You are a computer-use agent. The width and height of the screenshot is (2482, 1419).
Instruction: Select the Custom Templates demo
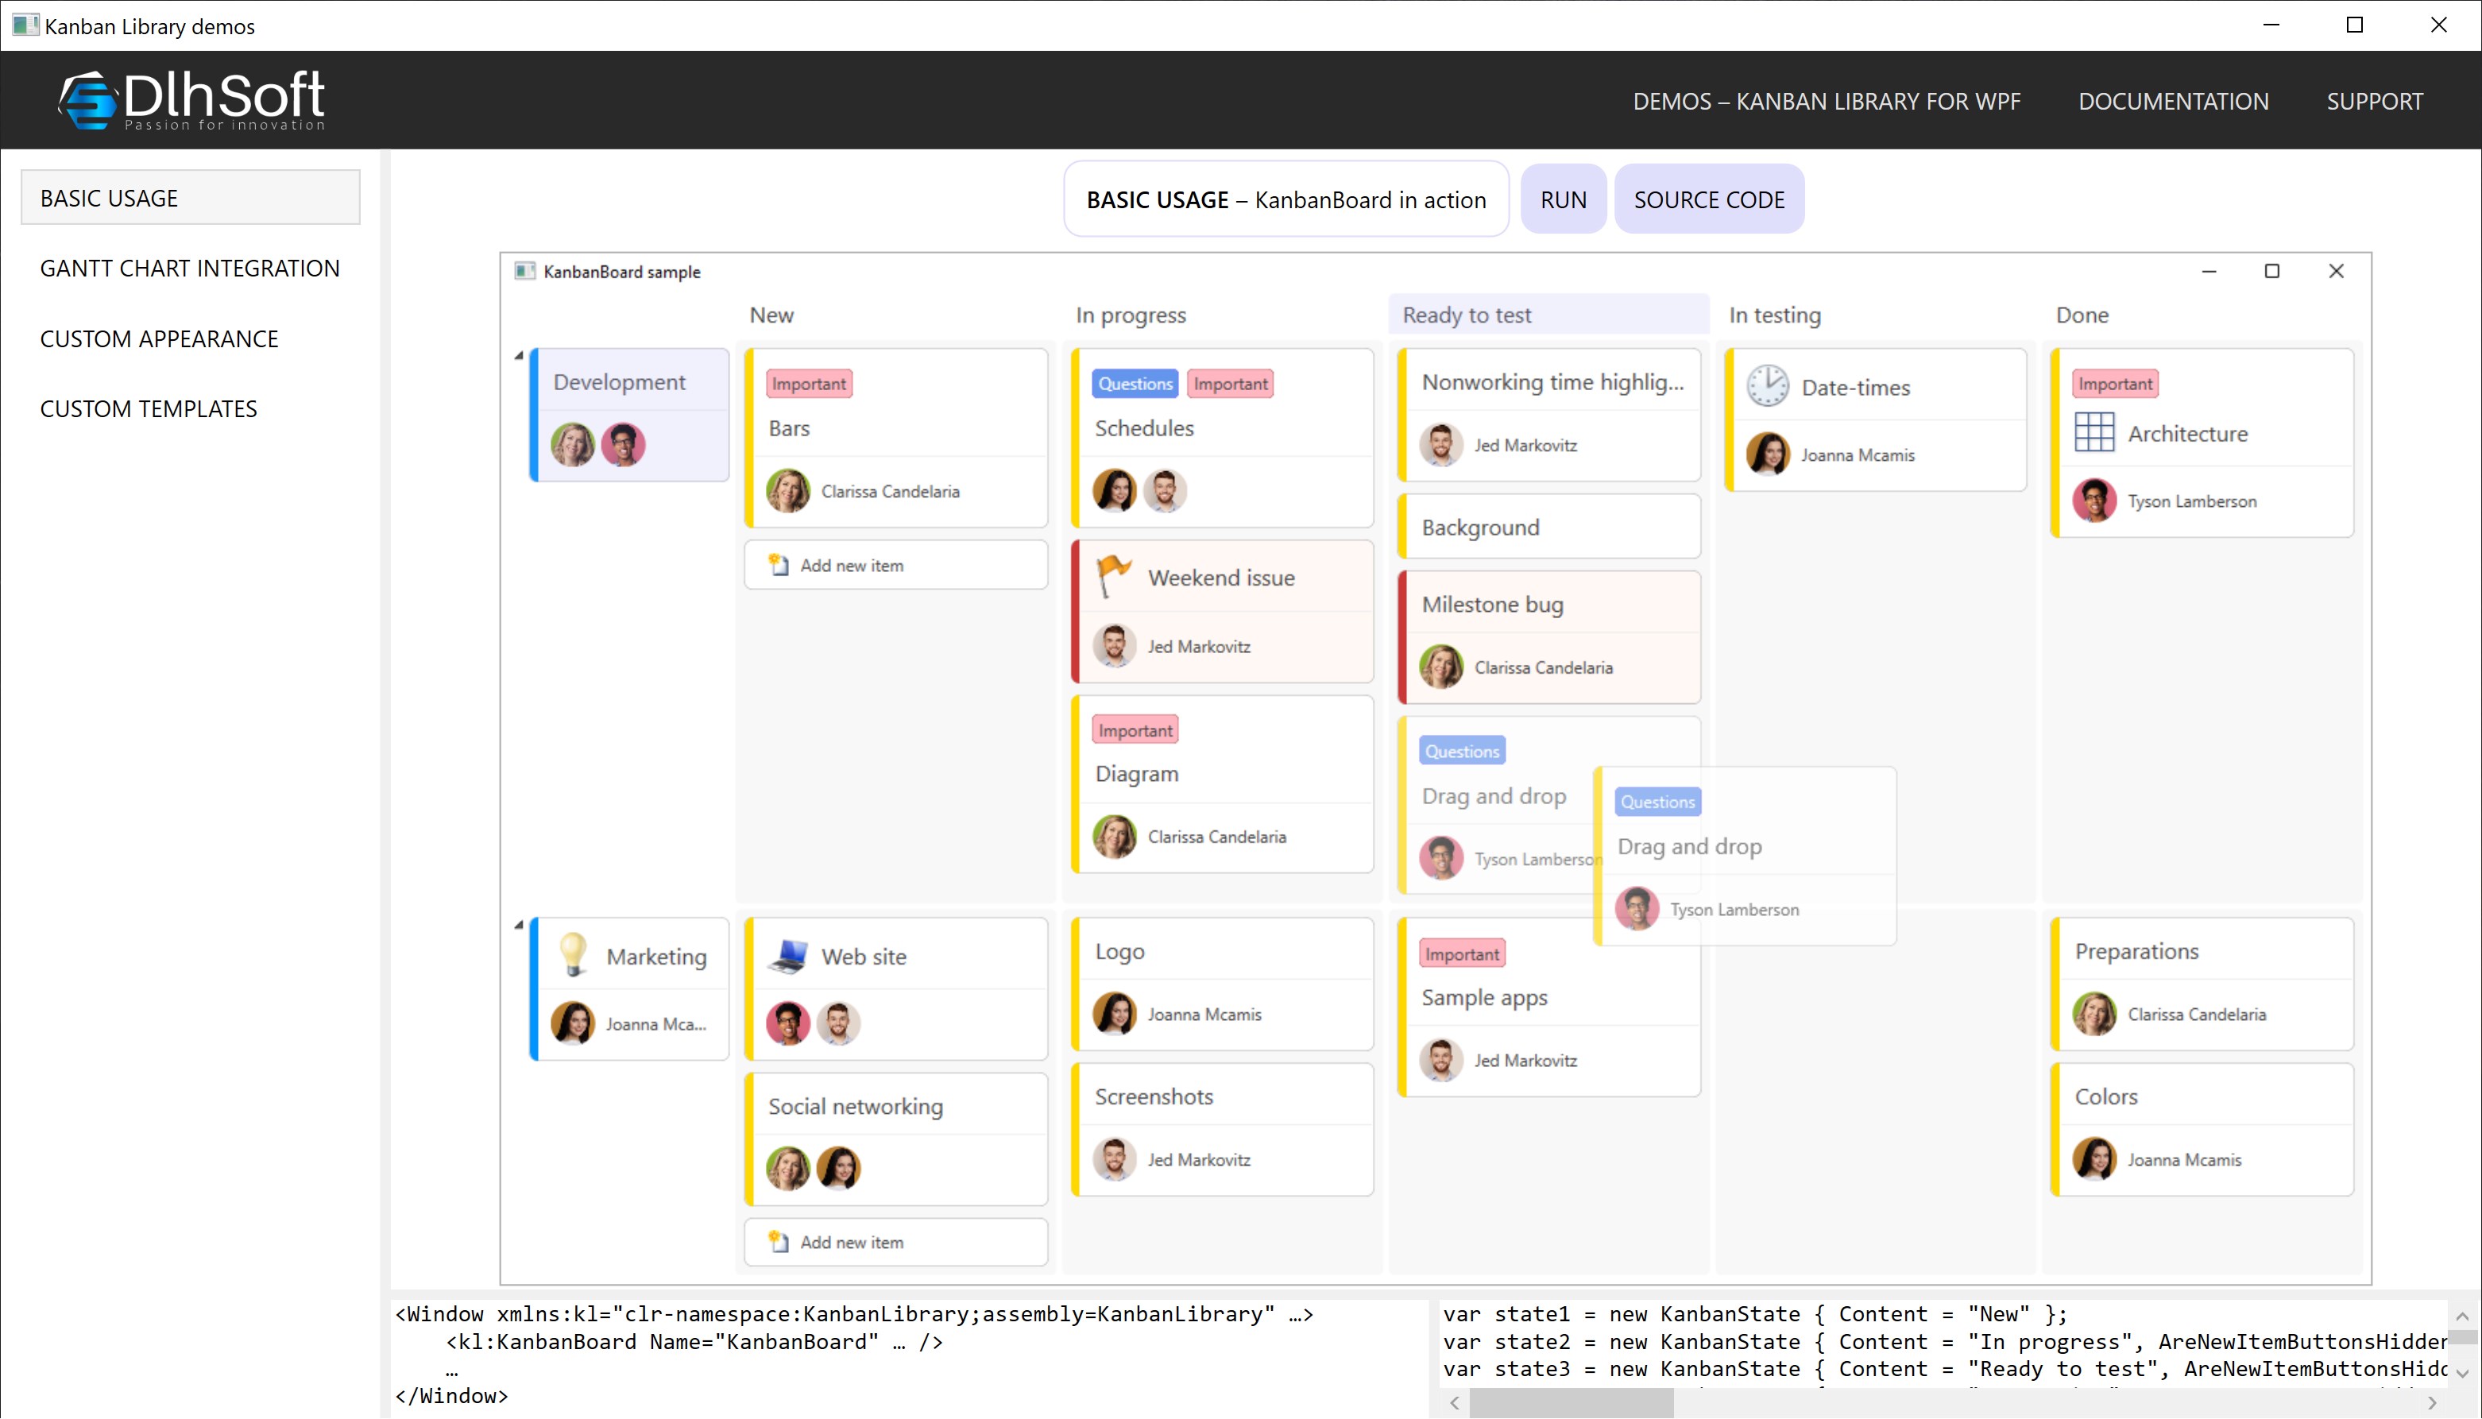click(148, 408)
